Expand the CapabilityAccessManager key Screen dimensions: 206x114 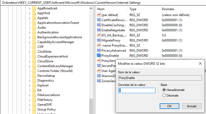click(x=30, y=42)
